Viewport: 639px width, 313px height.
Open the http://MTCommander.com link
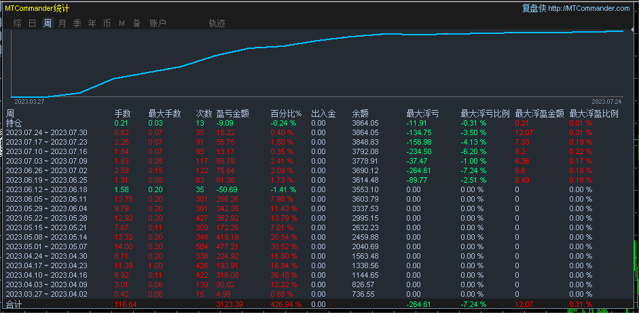point(588,8)
